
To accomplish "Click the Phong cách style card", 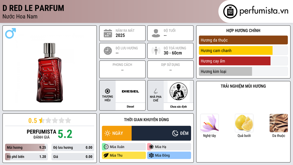I will point(122,69).
